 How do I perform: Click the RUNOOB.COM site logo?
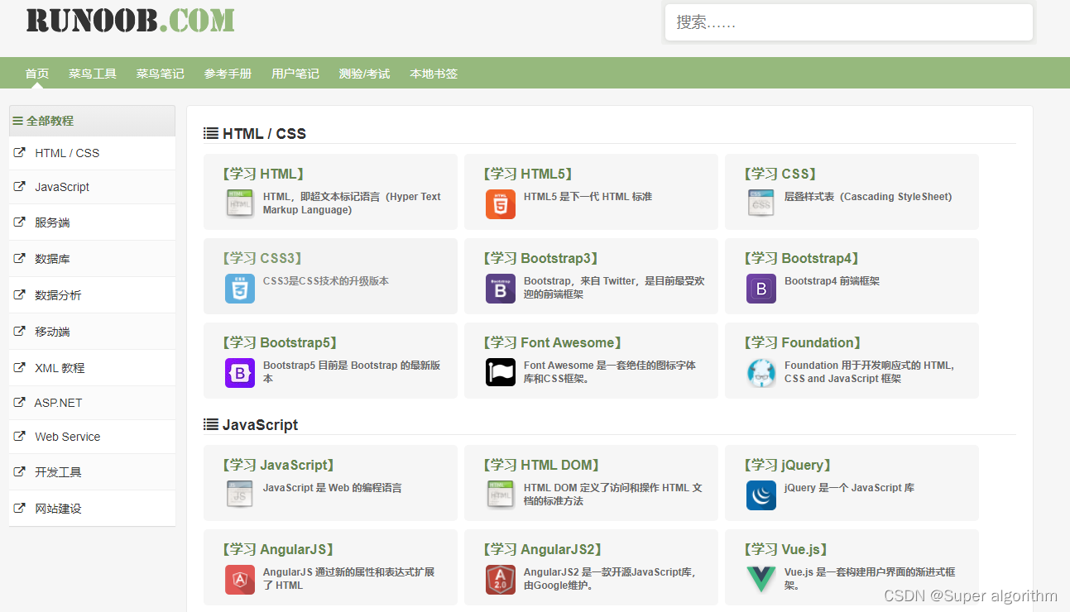(130, 20)
